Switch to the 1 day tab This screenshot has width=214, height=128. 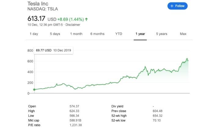[34, 34]
